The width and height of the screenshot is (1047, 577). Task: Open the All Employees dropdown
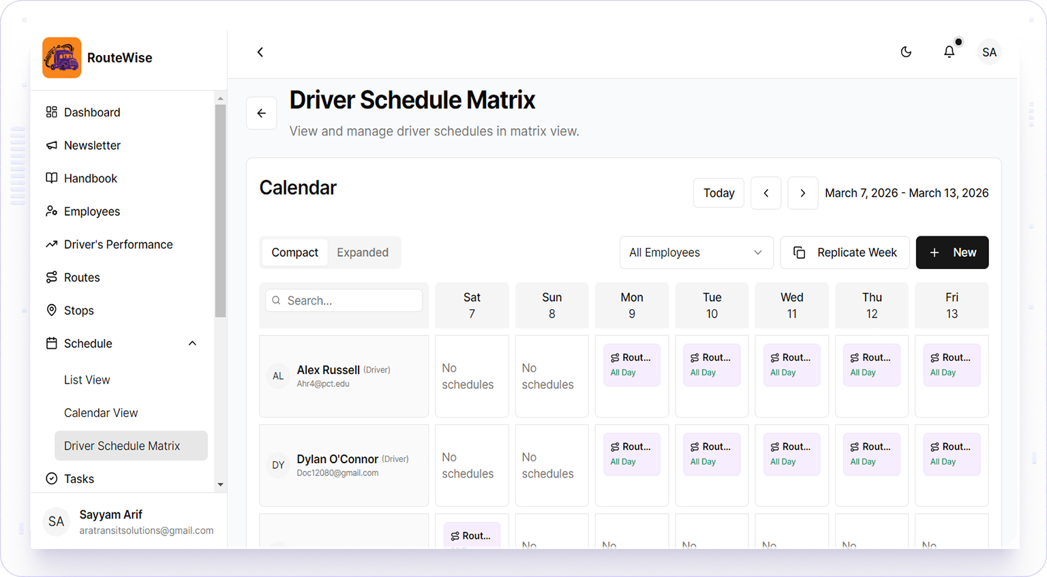pos(696,253)
